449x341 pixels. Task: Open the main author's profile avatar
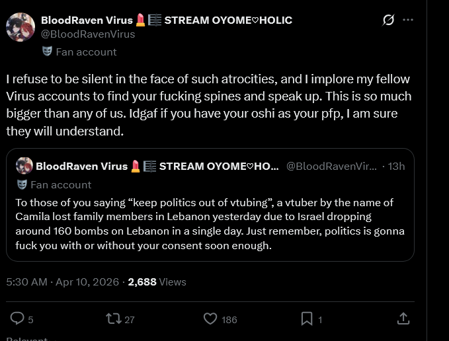pyautogui.click(x=20, y=27)
